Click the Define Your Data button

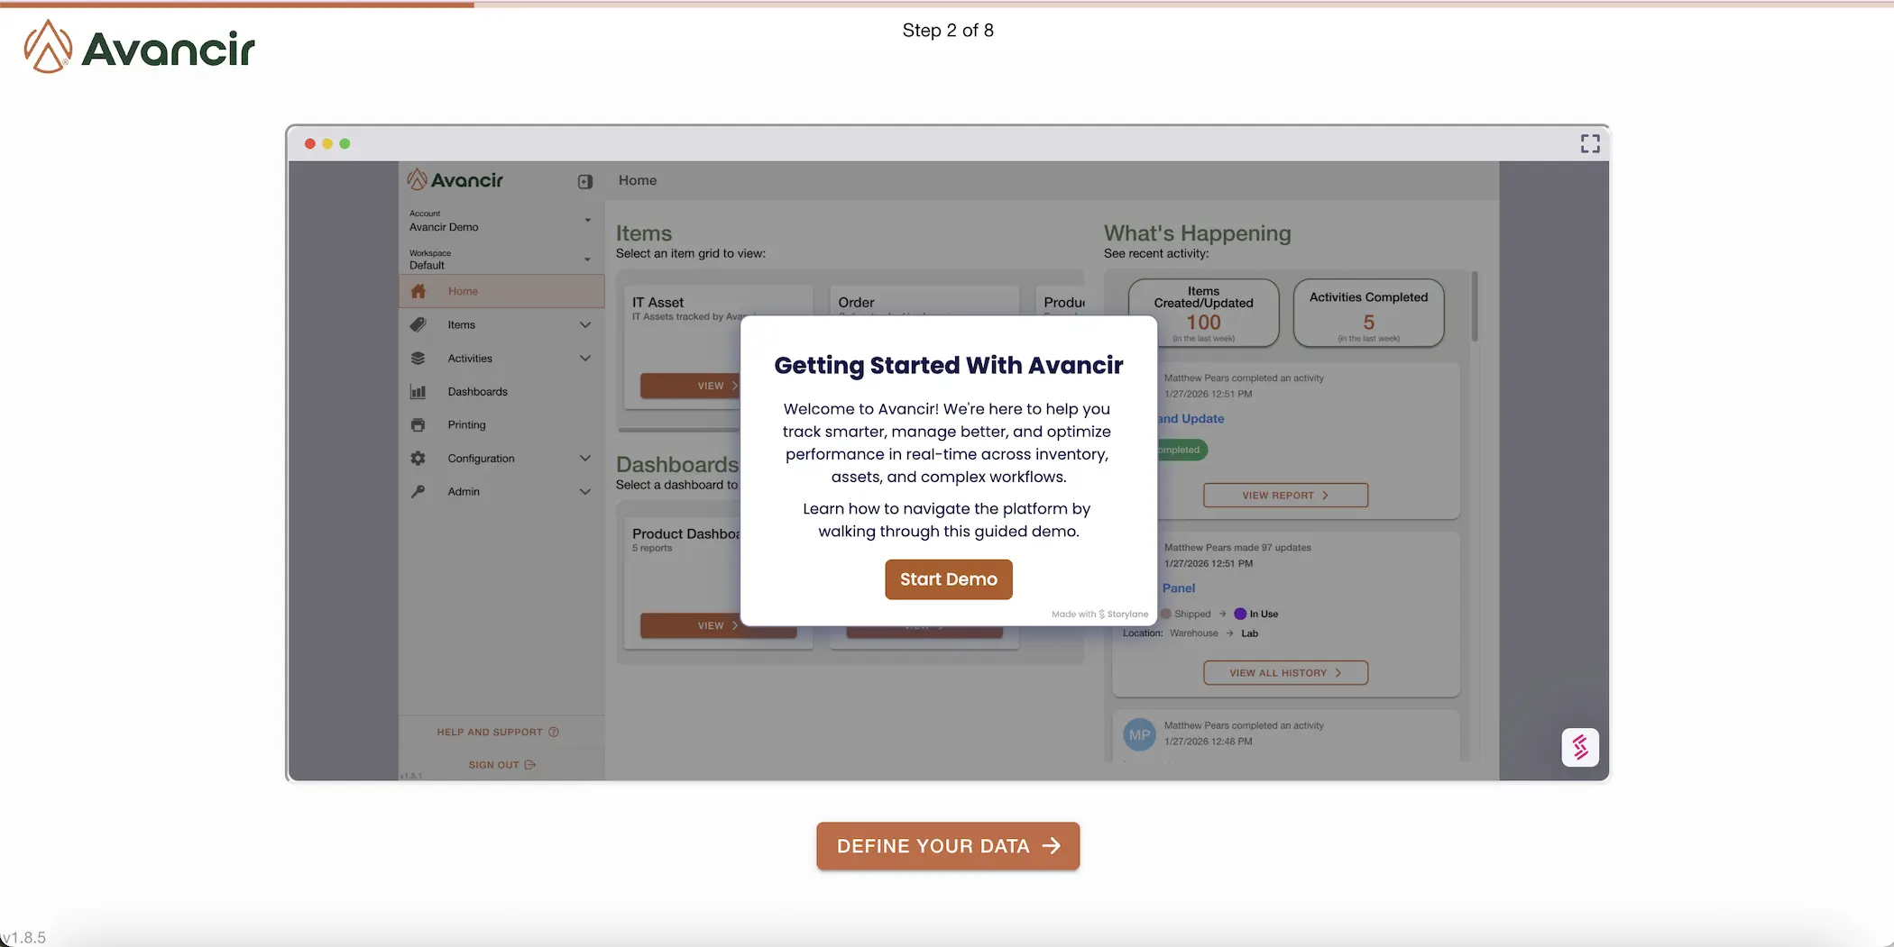point(947,846)
